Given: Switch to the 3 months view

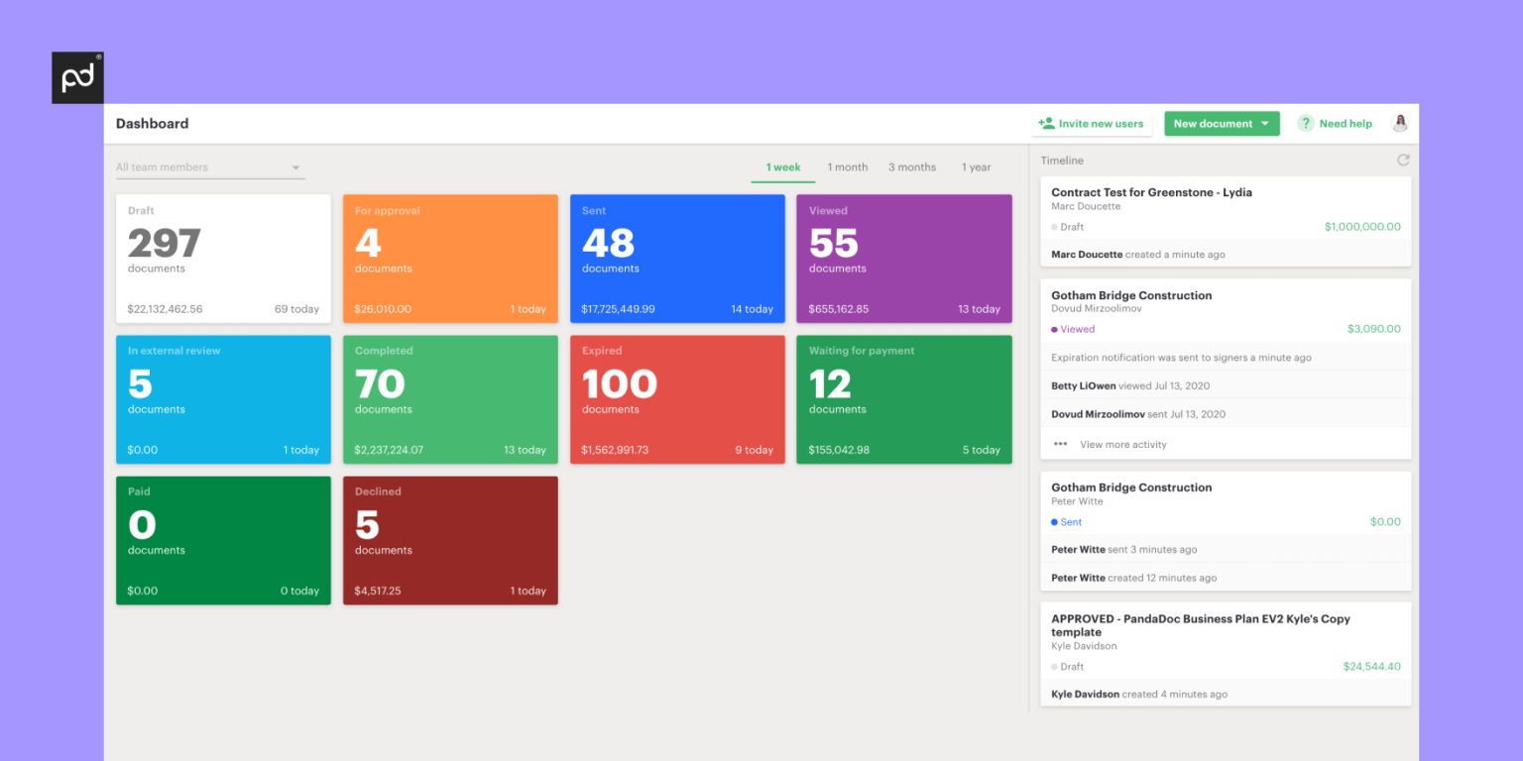Looking at the screenshot, I should 911,166.
